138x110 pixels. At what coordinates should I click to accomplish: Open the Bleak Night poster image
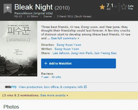pos(18,48)
